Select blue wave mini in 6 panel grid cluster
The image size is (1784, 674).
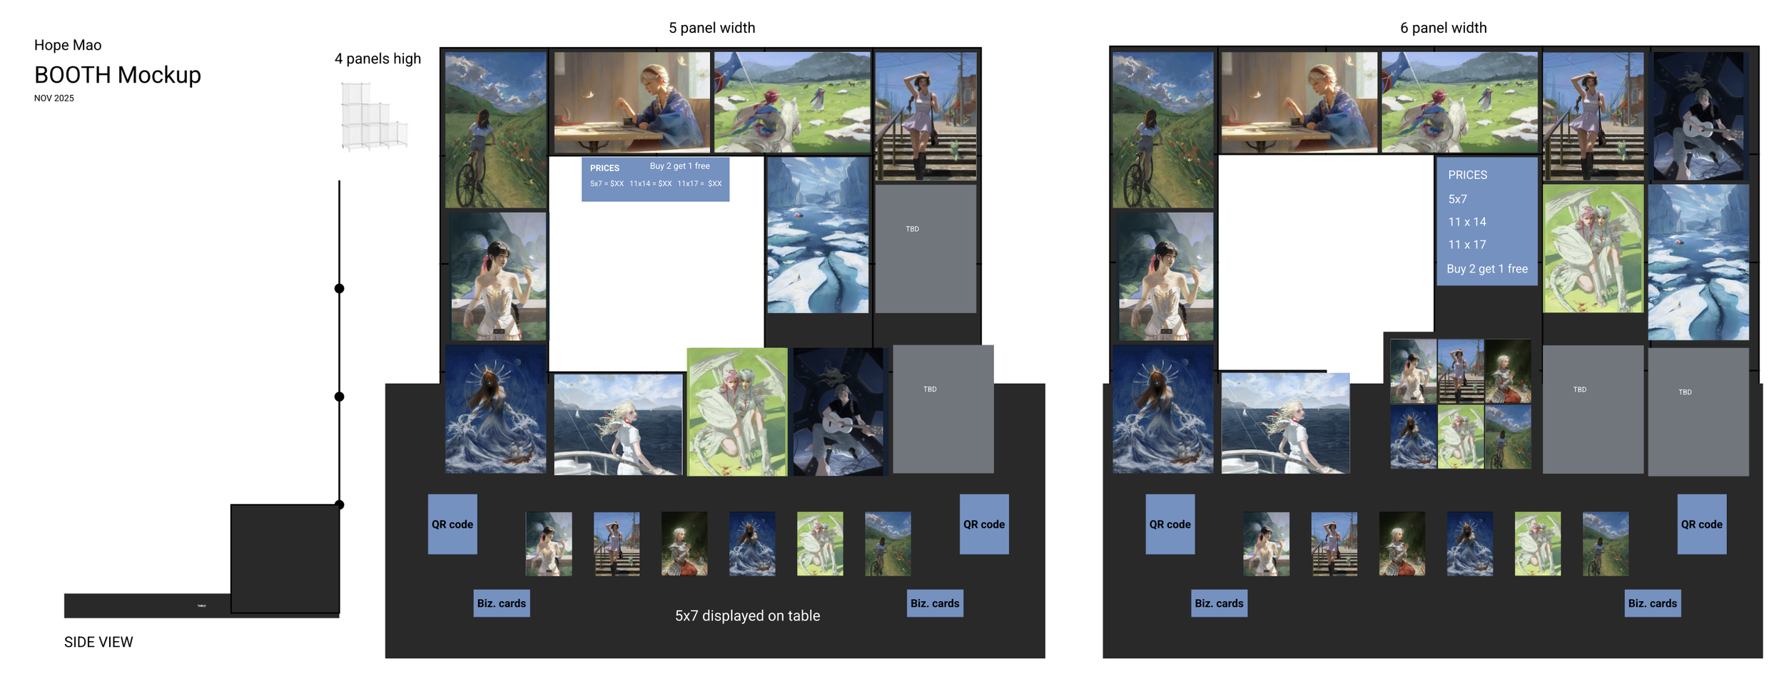pyautogui.click(x=1413, y=436)
